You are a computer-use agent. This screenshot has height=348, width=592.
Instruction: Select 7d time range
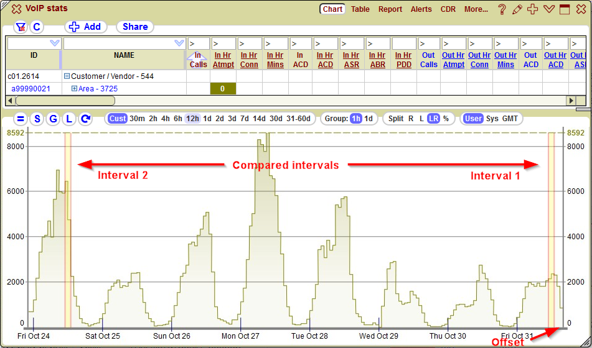pos(245,119)
